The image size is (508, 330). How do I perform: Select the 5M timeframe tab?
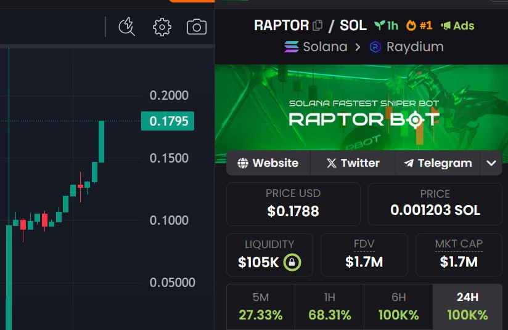point(261,307)
